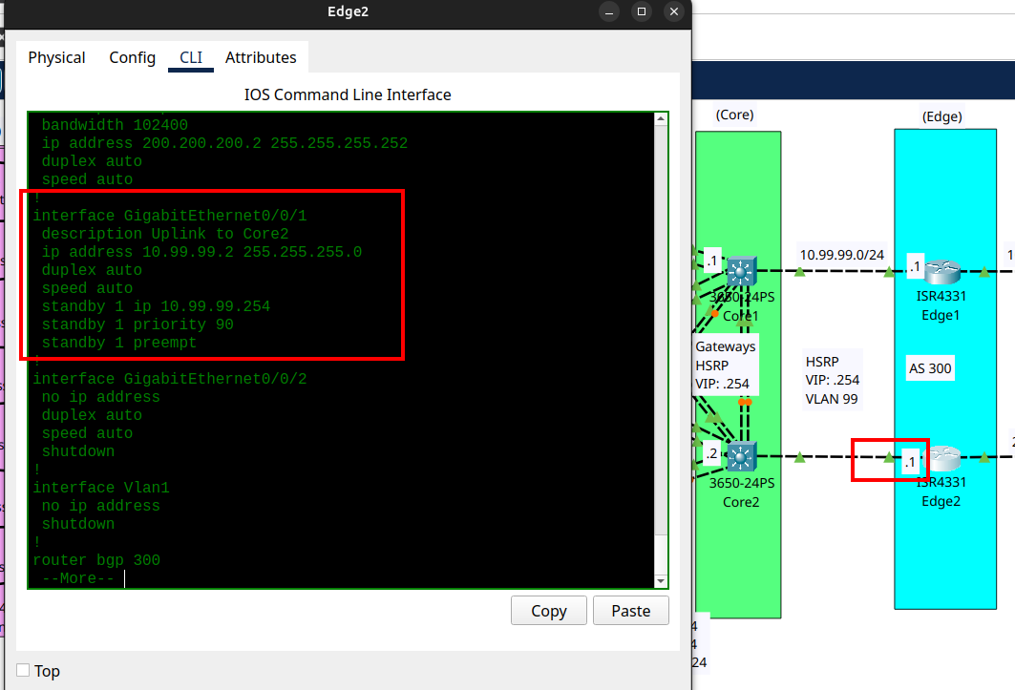Click the CLI scrollbar down arrow
1015x690 pixels.
[x=661, y=581]
